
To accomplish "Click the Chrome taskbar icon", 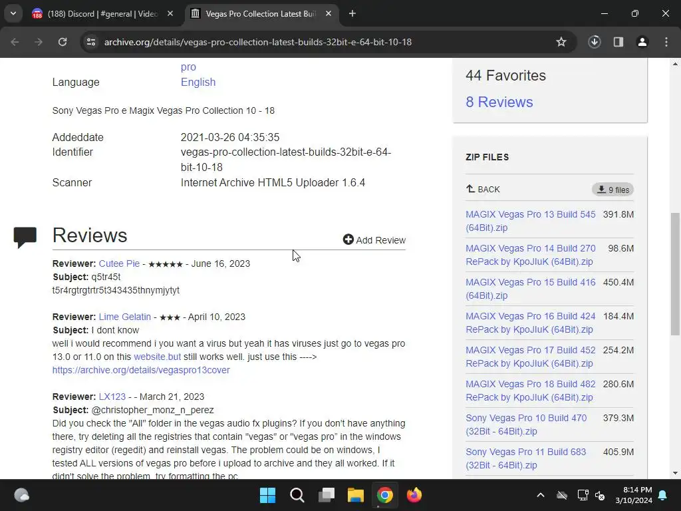I will (x=385, y=495).
